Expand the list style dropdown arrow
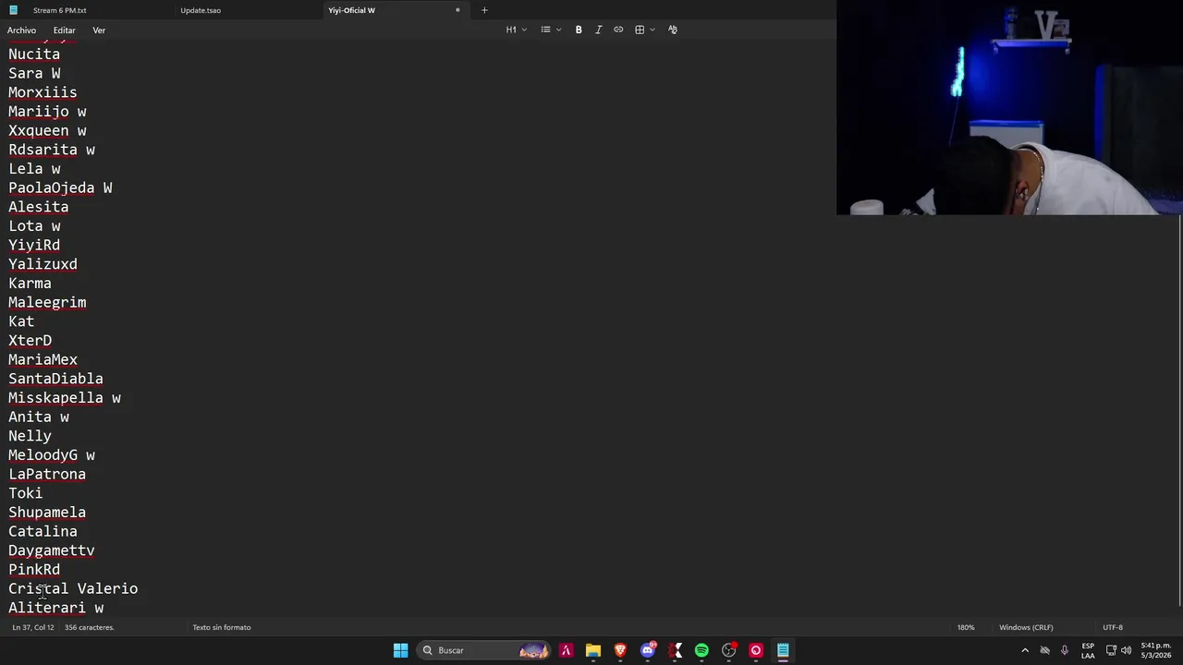 pyautogui.click(x=558, y=30)
